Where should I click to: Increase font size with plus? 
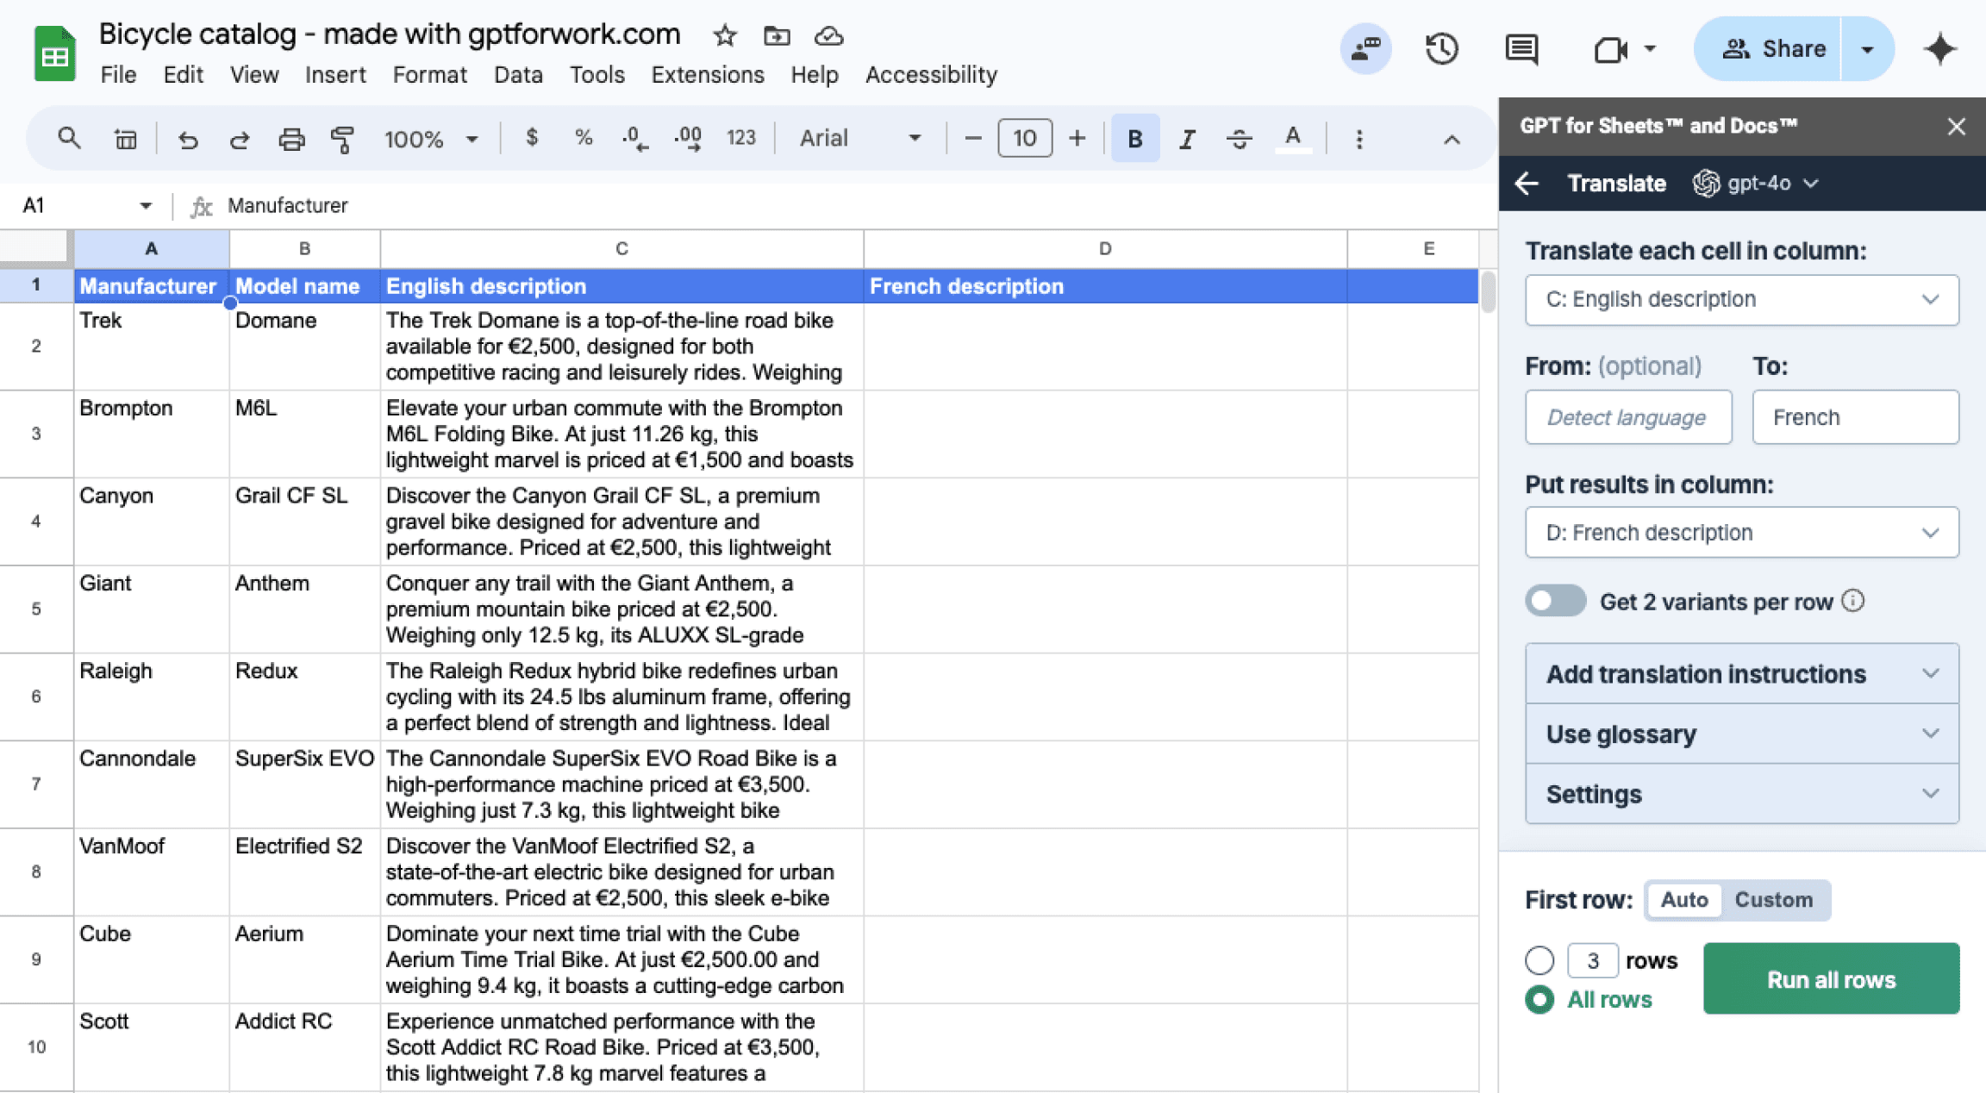pos(1077,138)
